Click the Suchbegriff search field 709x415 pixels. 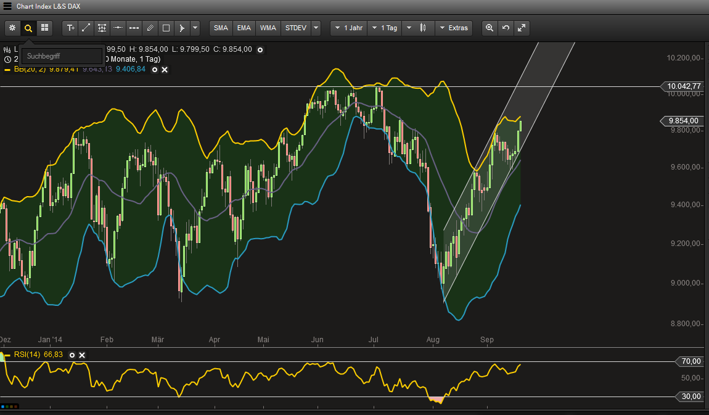coord(62,56)
